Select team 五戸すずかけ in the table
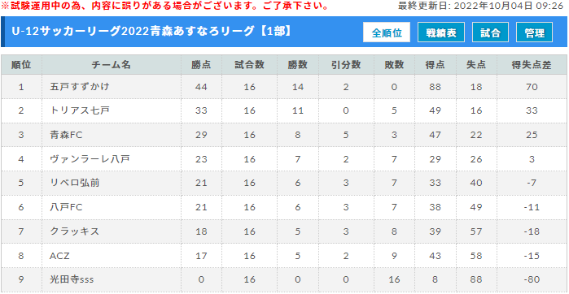The width and height of the screenshot is (569, 294). [x=80, y=87]
